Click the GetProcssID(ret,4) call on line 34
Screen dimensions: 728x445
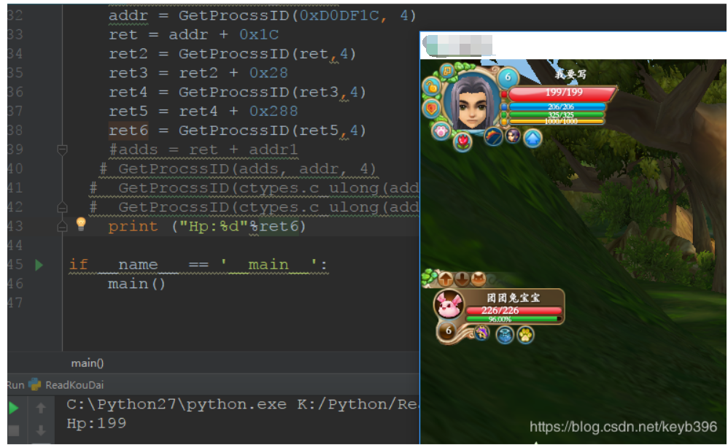coord(268,54)
